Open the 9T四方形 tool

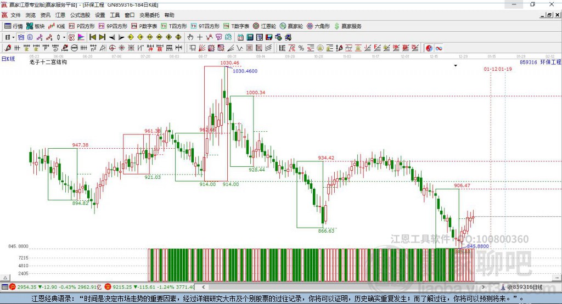click(205, 26)
